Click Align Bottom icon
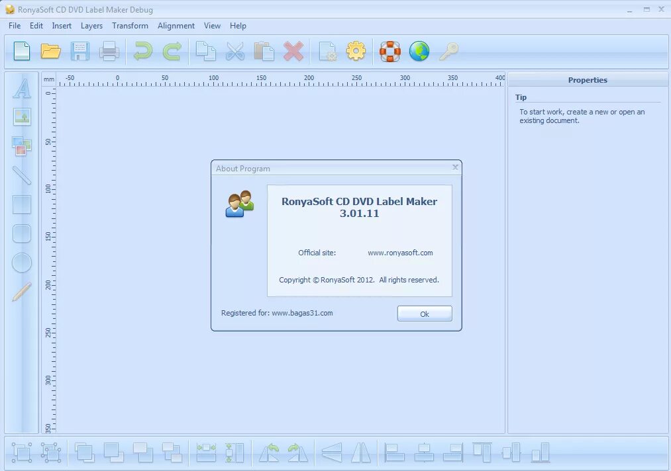This screenshot has height=471, width=671. point(540,452)
